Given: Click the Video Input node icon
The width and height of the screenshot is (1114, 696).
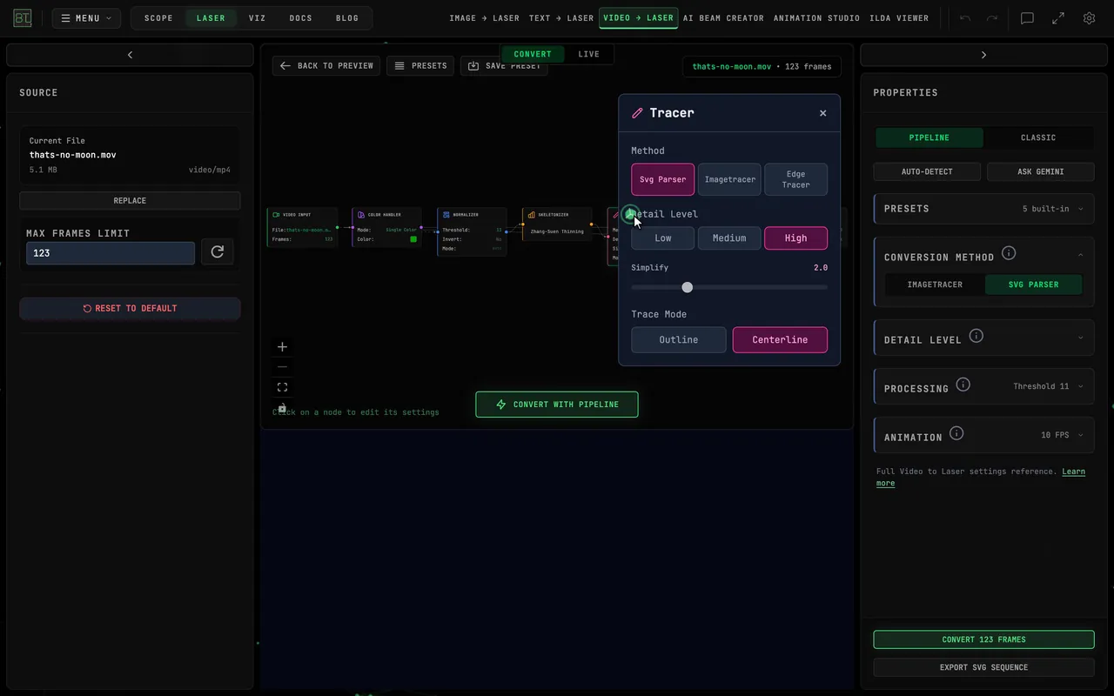Looking at the screenshot, I should (276, 215).
